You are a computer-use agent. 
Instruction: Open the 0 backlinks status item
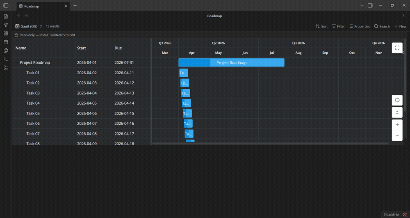point(391,215)
